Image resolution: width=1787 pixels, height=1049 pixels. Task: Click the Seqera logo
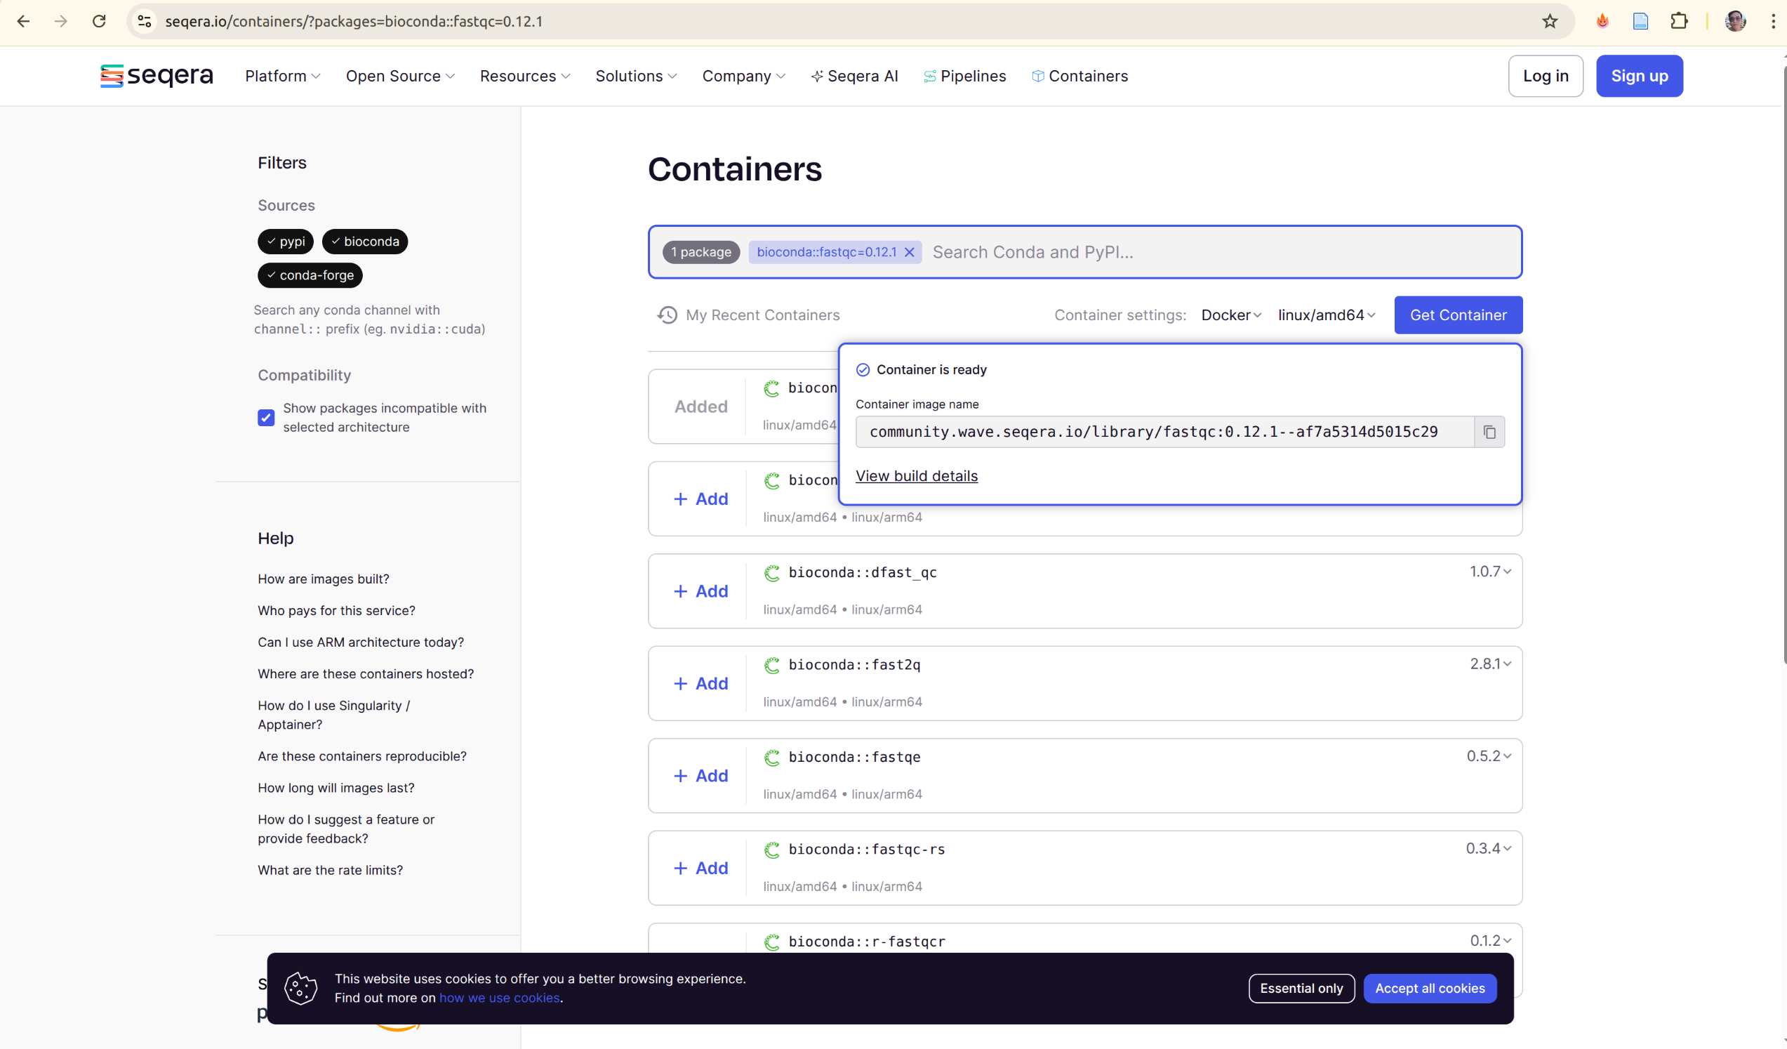[x=157, y=76]
